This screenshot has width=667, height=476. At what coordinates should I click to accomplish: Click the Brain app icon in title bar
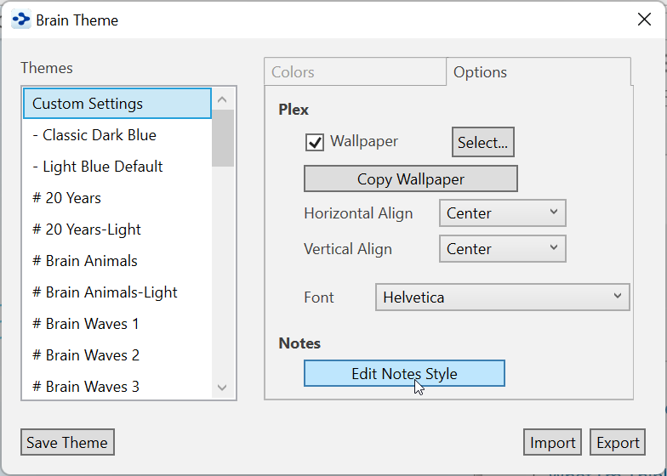[x=21, y=20]
